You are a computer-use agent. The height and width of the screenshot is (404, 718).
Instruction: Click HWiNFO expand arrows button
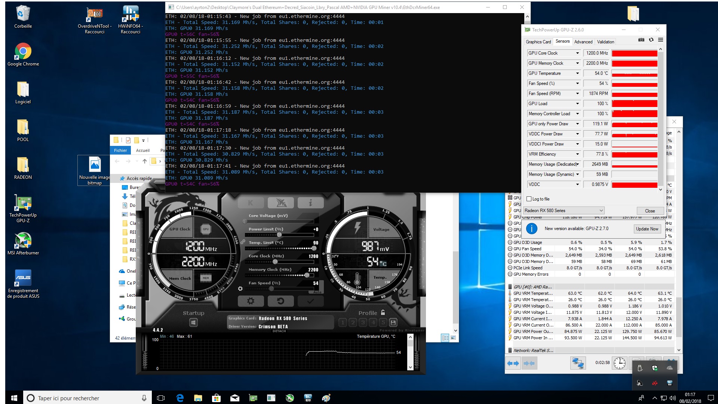point(513,363)
